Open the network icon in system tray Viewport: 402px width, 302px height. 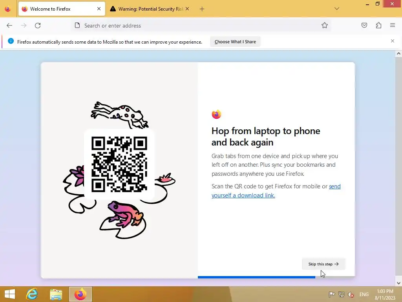pos(341,294)
